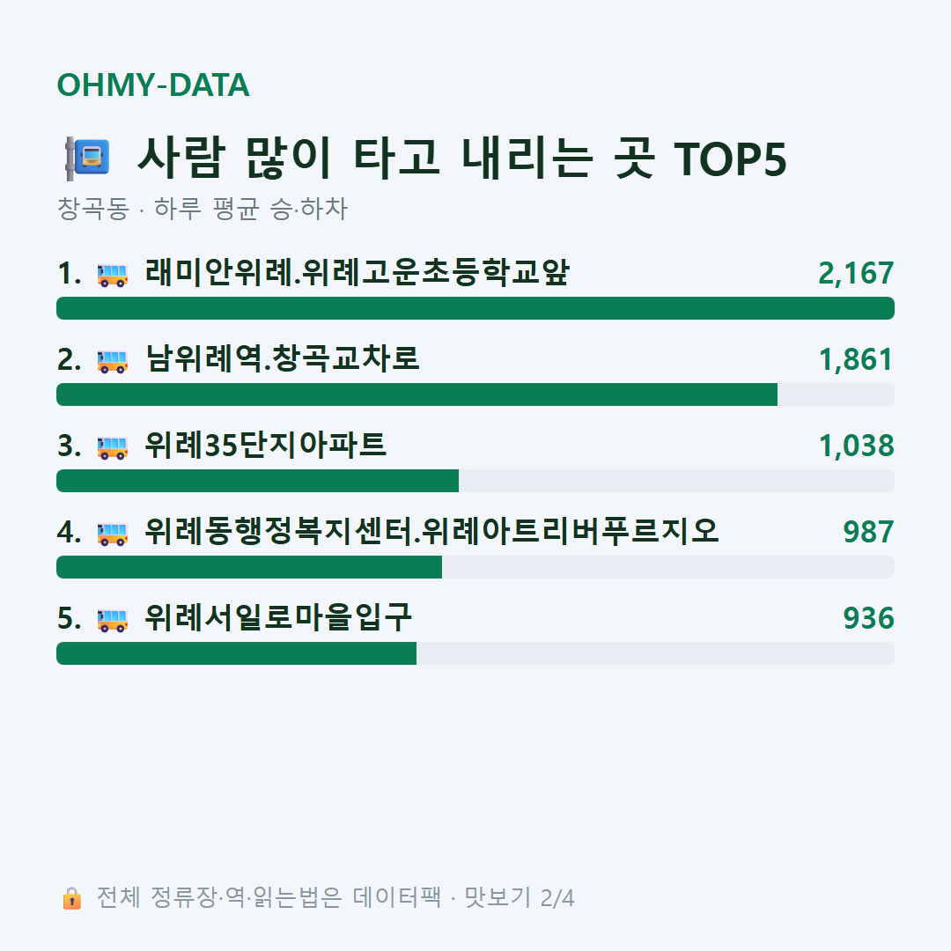Click the 2,167 ridership value
951x951 pixels.
(856, 274)
